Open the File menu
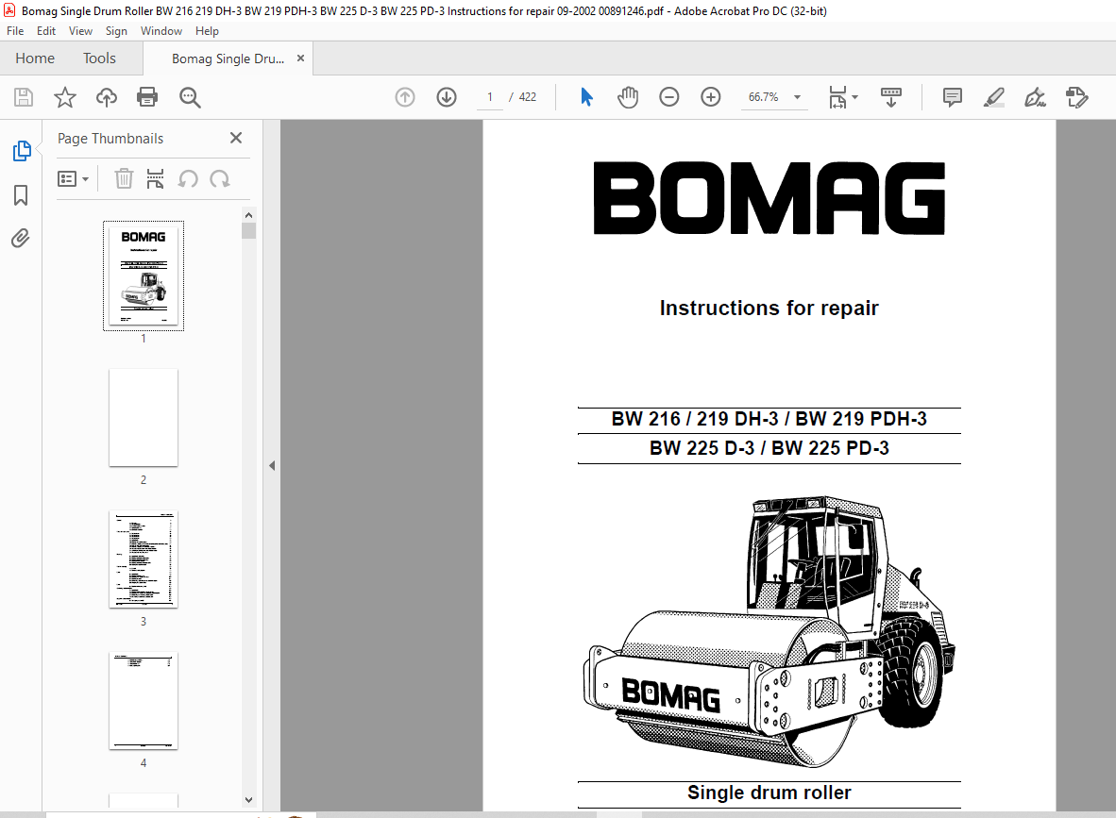The image size is (1116, 818). (x=15, y=31)
